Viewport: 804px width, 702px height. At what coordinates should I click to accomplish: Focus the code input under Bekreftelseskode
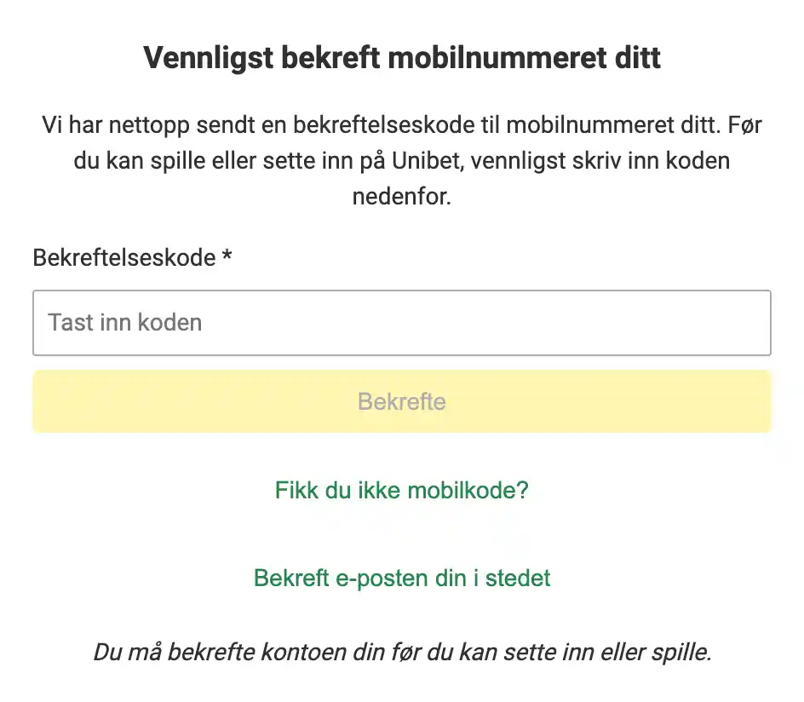[402, 323]
